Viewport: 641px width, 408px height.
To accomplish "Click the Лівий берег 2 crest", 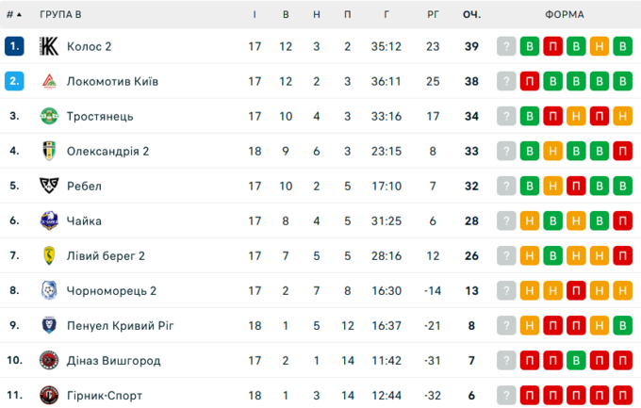I will 49,255.
